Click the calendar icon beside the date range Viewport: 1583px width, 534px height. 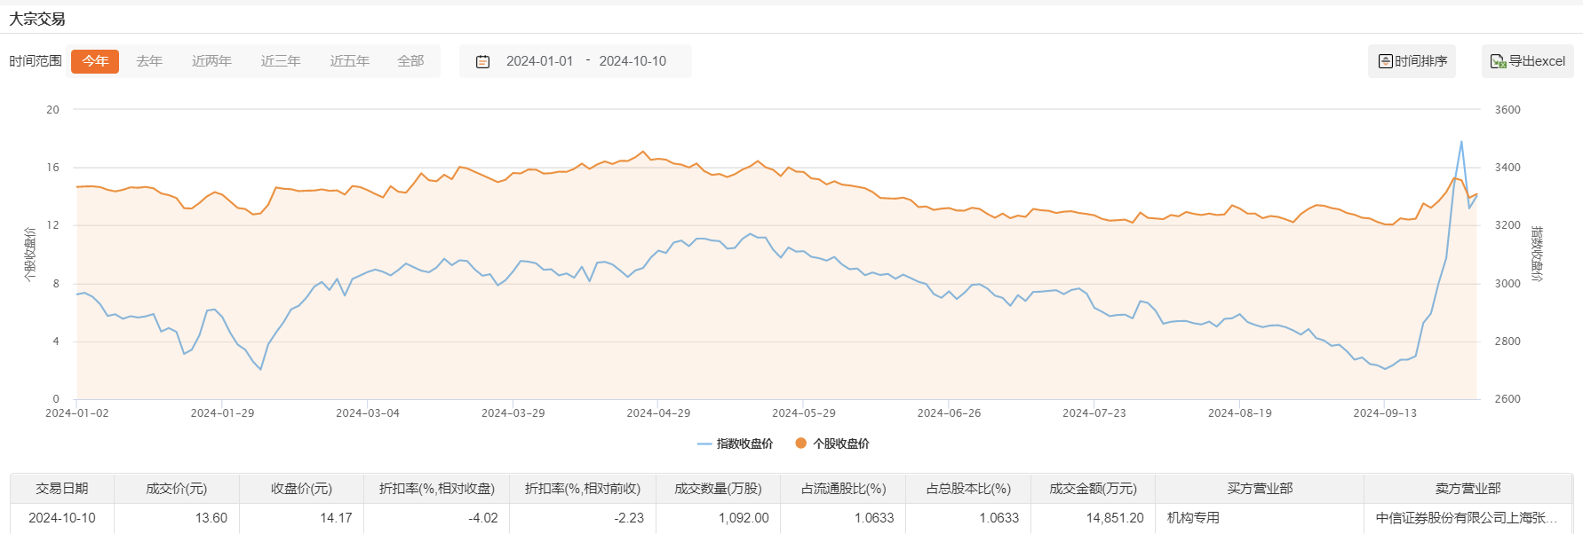click(483, 61)
